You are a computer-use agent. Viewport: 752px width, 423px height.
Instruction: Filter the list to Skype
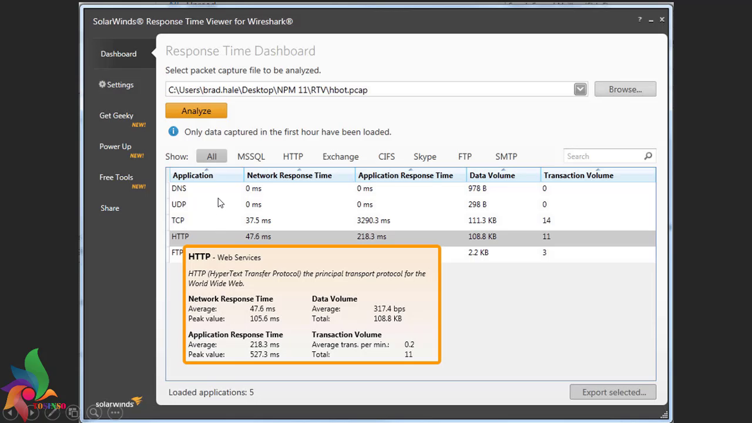tap(425, 156)
